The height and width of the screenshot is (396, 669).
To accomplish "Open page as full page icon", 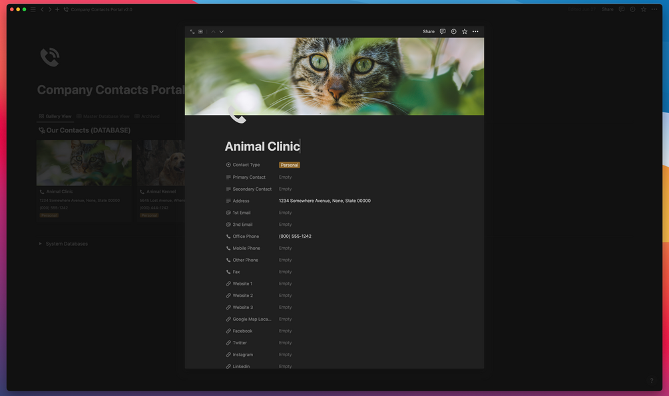I will tap(192, 31).
